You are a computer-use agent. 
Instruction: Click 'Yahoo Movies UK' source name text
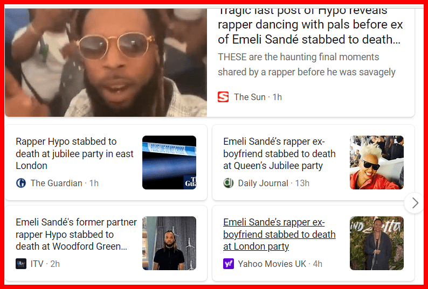coord(272,264)
